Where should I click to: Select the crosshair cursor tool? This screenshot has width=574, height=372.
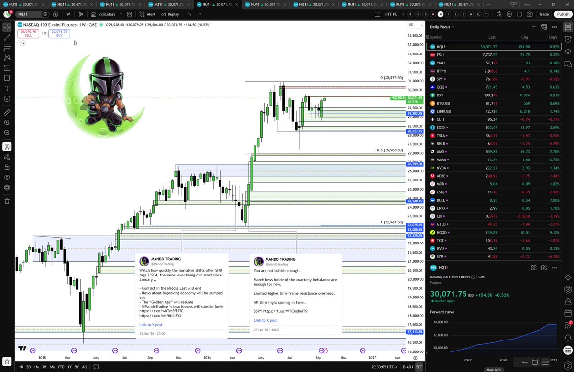pyautogui.click(x=7, y=27)
